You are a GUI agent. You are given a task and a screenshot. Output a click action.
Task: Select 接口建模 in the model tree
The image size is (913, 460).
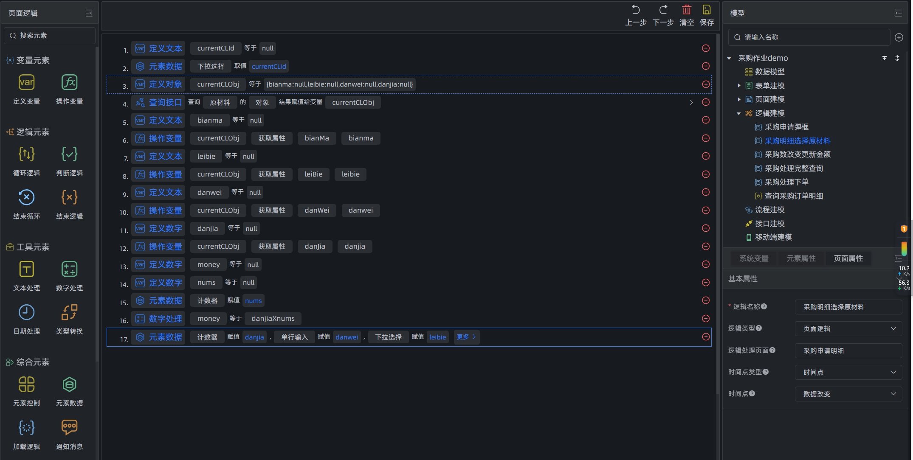tap(769, 224)
